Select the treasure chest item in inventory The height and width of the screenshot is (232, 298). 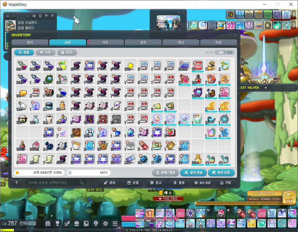[49, 93]
